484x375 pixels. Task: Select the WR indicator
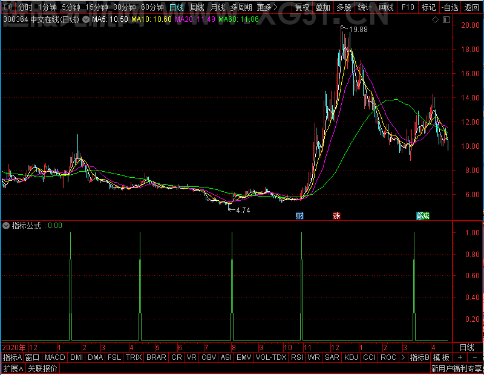click(x=313, y=357)
